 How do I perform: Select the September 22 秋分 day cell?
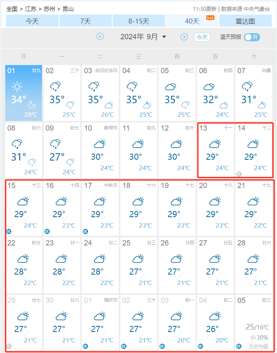click(24, 265)
